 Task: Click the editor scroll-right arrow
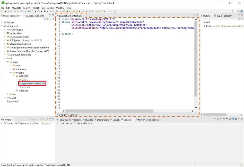[x=192, y=111]
